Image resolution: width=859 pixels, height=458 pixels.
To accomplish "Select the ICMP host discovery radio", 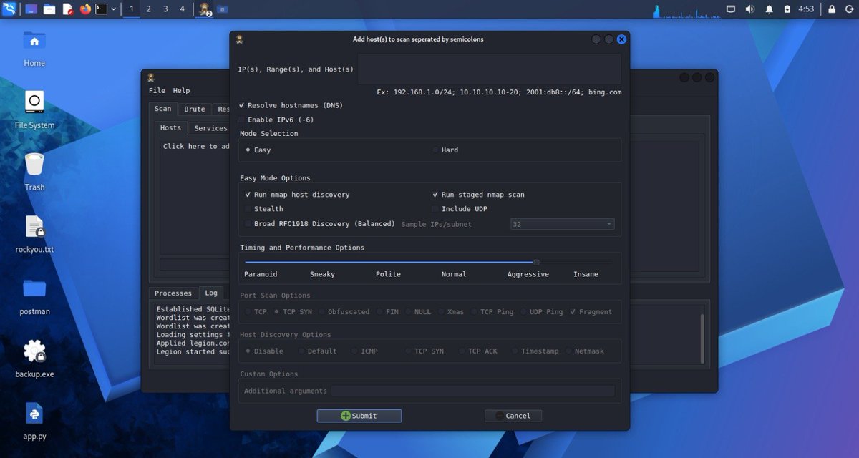I will tap(364, 351).
